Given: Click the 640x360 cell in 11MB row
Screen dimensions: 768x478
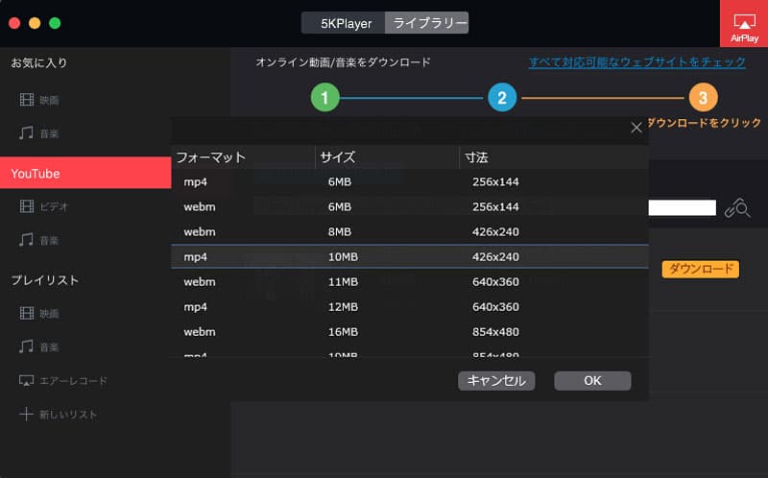Looking at the screenshot, I should coord(495,281).
